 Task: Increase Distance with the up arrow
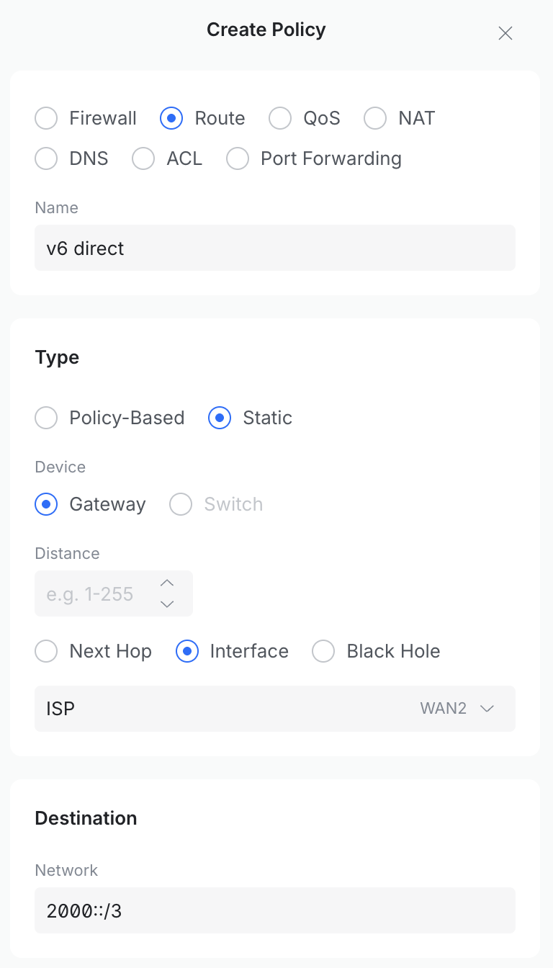167,583
